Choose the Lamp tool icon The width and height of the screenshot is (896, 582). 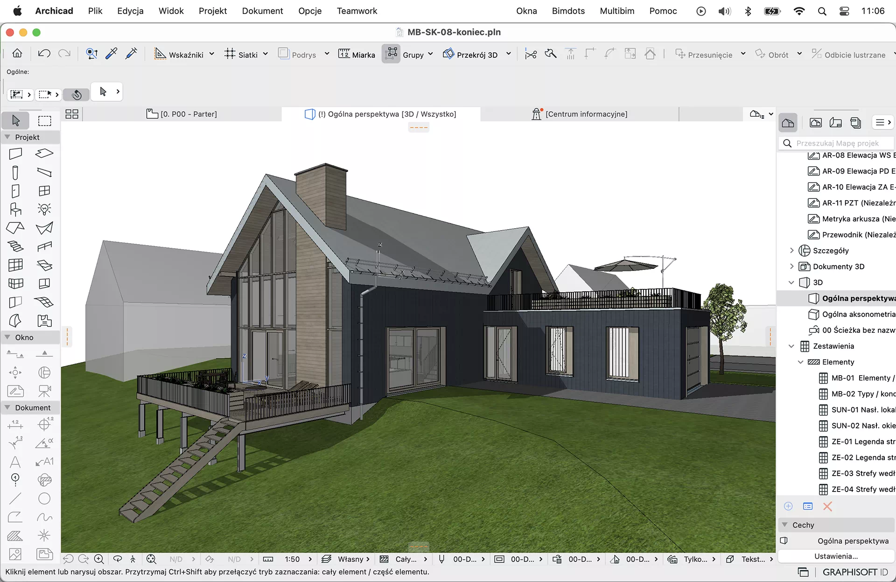coord(44,209)
